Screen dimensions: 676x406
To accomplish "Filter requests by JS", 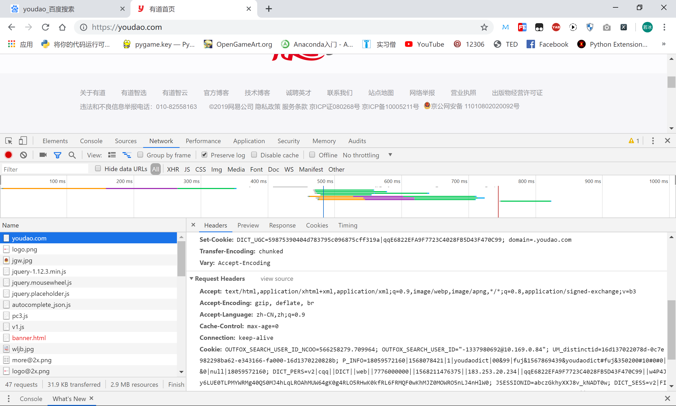I will point(187,169).
